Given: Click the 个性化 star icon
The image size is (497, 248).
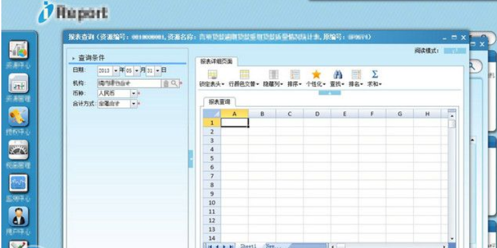Looking at the screenshot, I should pyautogui.click(x=316, y=74).
